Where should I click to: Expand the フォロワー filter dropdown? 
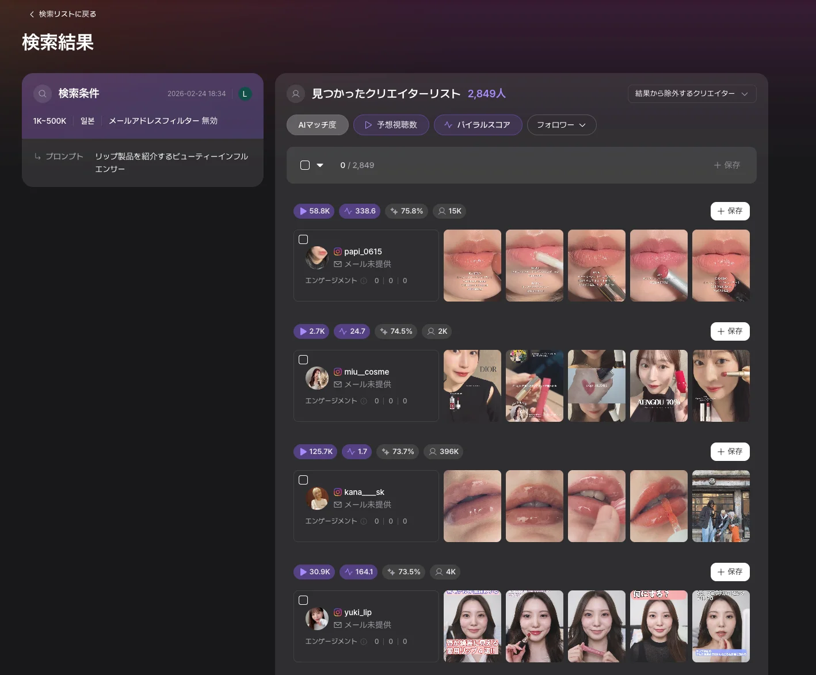click(561, 125)
